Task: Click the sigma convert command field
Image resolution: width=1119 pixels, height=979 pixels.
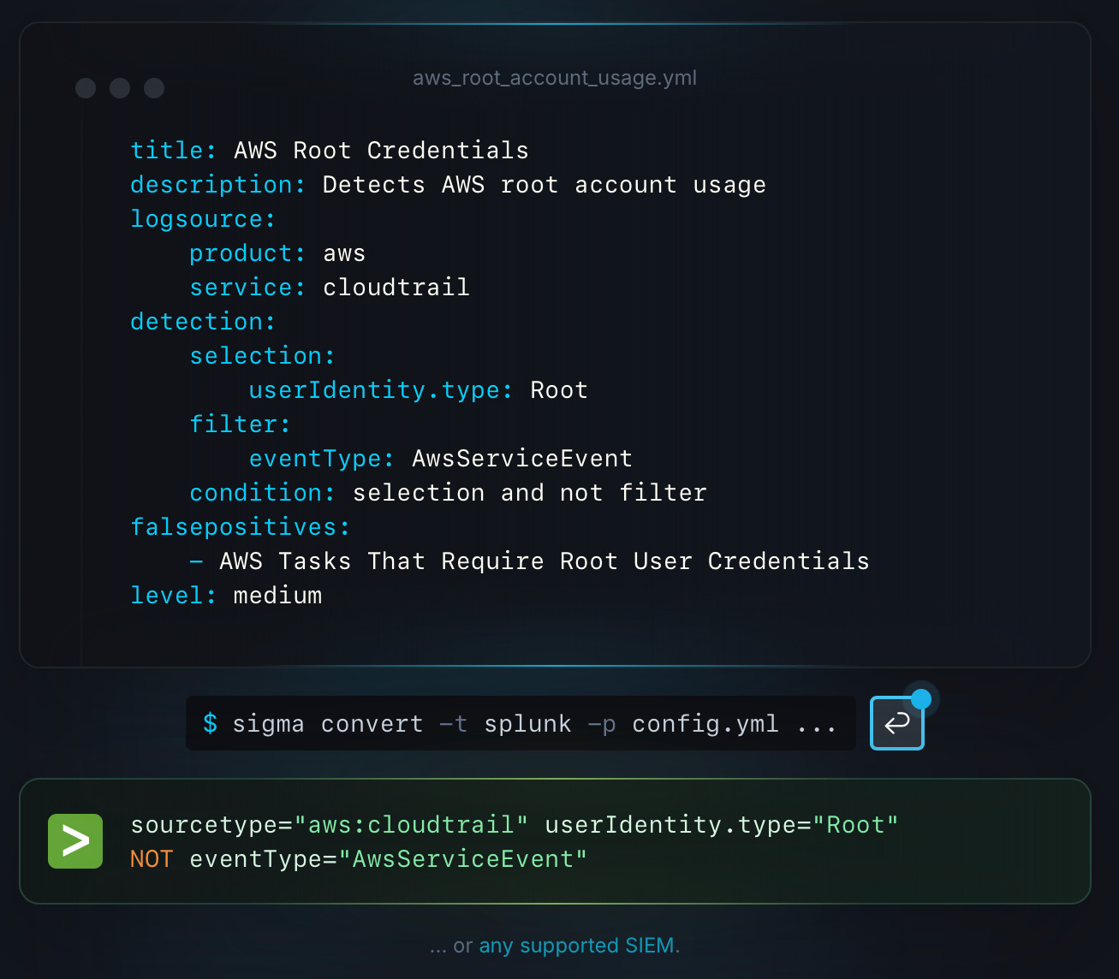Action: coord(521,723)
